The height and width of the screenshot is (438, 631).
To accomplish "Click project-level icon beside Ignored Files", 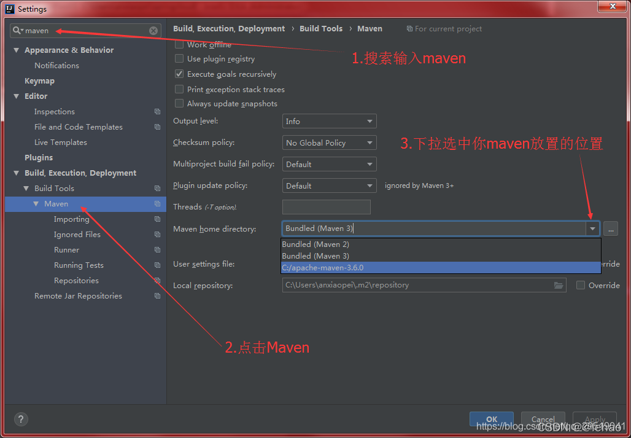I will 157,234.
